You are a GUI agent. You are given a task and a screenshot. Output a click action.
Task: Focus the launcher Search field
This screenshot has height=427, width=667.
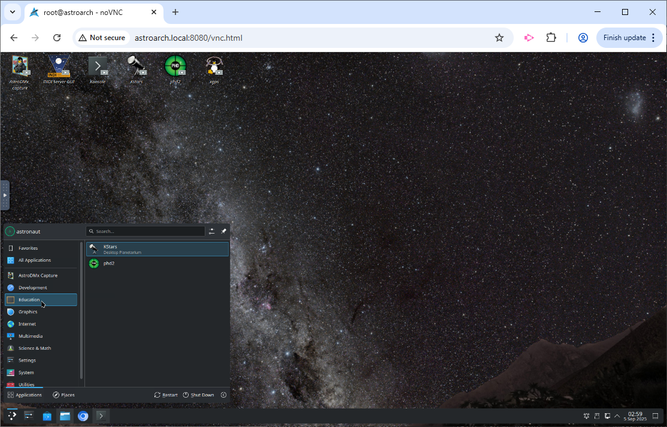click(x=145, y=231)
